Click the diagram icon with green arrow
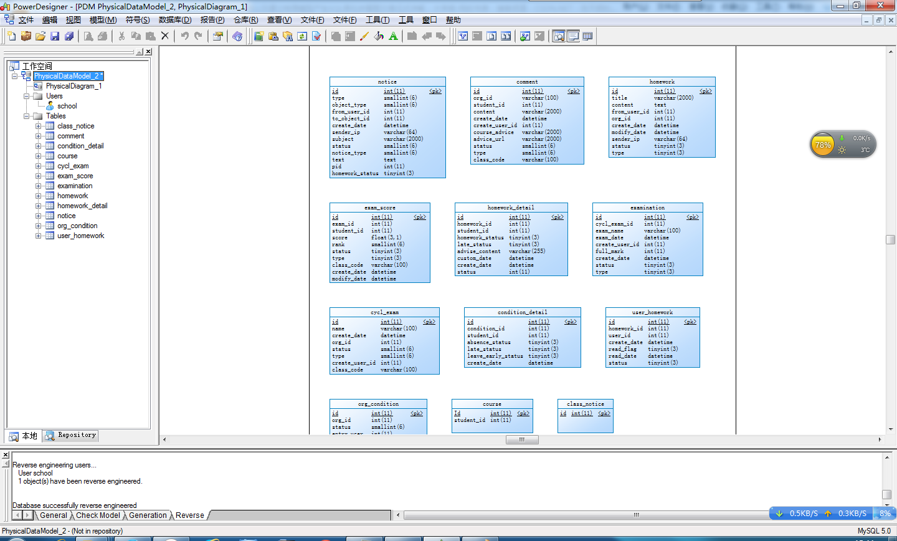The width and height of the screenshot is (897, 541). (x=525, y=36)
